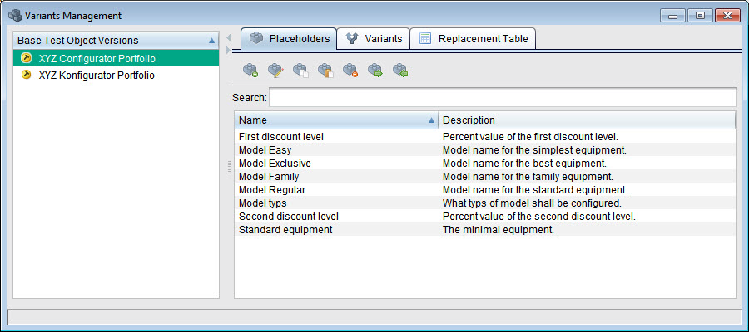
Task: Minimize the Variants Management window
Action: click(673, 16)
